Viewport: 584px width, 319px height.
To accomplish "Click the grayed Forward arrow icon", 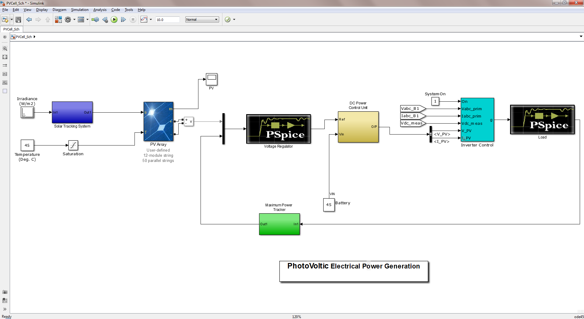I will pos(38,19).
